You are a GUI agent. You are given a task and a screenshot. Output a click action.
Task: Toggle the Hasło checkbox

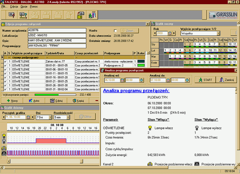115,31
